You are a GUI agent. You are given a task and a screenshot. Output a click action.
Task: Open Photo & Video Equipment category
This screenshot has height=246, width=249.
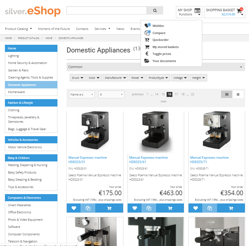pos(25,220)
